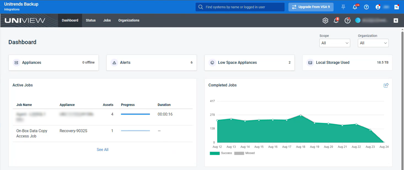Switch to the Status tab
This screenshot has height=170, width=404.
(90, 20)
